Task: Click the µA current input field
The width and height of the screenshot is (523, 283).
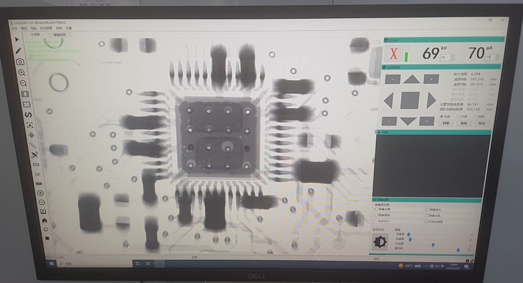Action: pyautogui.click(x=490, y=57)
